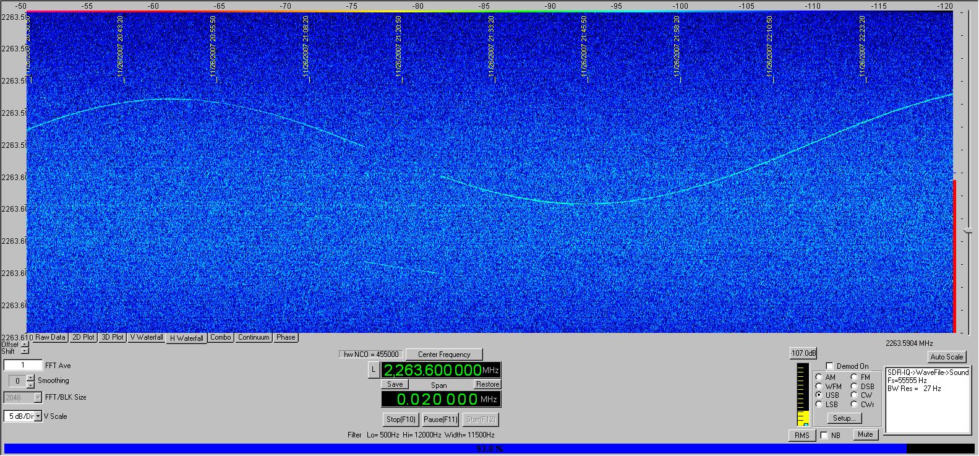979x456 pixels.
Task: Pause playback with Pause(F11)
Action: (x=440, y=419)
